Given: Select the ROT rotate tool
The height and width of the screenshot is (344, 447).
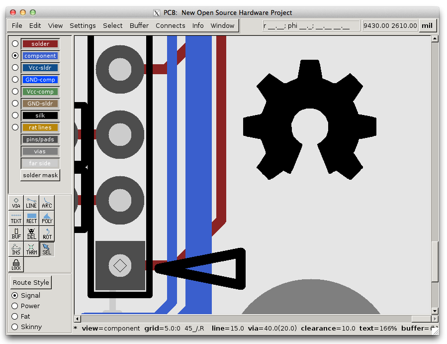Looking at the screenshot, I should 47,233.
